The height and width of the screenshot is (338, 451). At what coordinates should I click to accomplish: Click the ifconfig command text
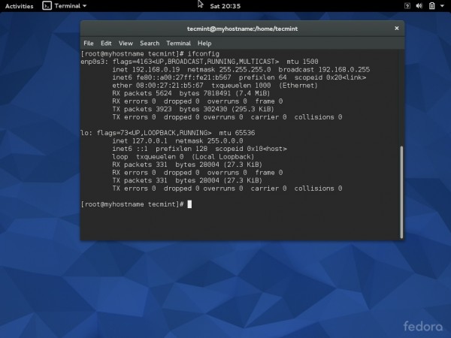(204, 54)
